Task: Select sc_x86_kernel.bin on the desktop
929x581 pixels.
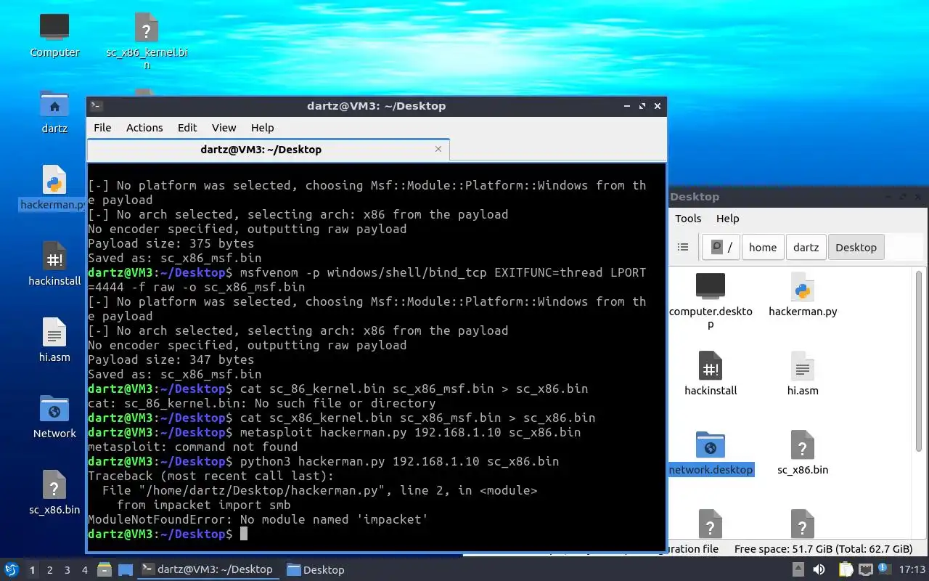Action: click(x=147, y=40)
